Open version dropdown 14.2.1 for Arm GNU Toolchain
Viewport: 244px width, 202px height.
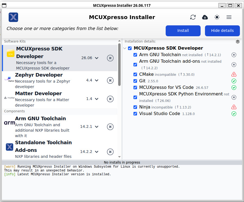[89, 127]
